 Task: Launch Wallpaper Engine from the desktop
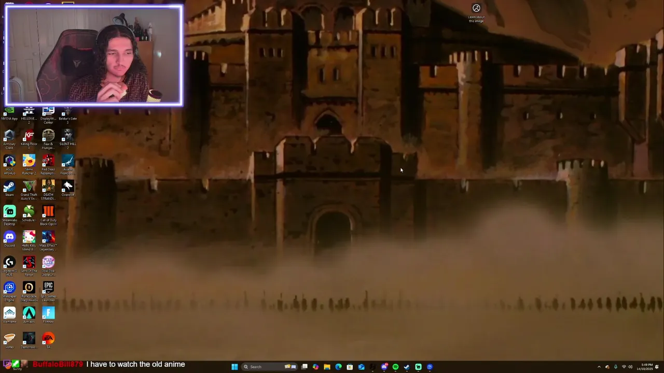coord(9,291)
